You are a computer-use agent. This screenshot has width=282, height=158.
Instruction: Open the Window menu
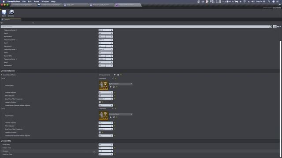(45, 1)
